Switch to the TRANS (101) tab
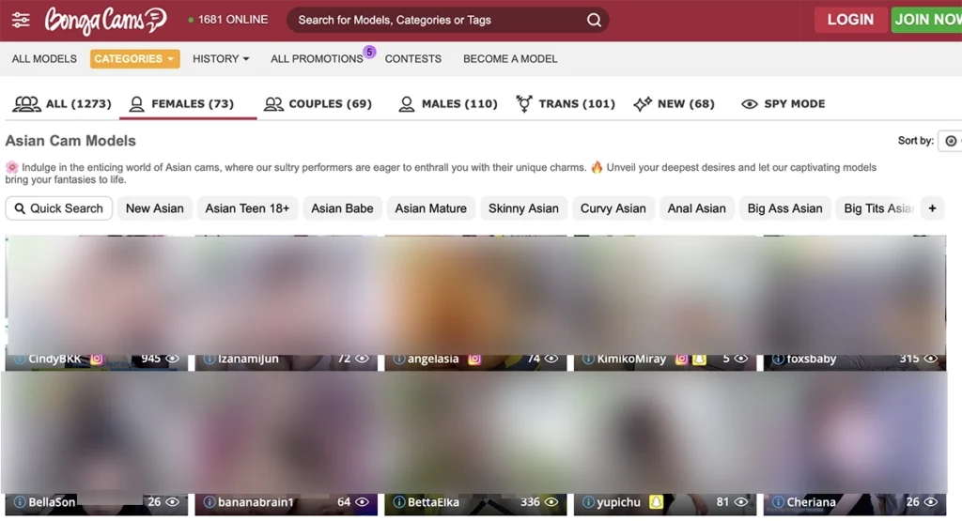Screen dimensions: 962x521 tap(565, 103)
